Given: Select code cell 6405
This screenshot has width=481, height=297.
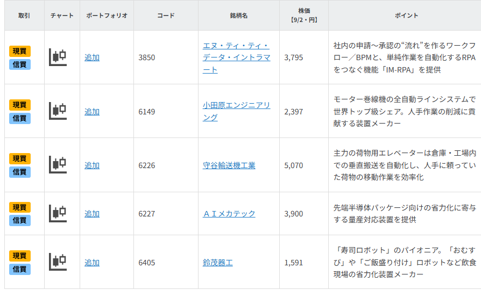Looking at the screenshot, I should click(x=147, y=263).
